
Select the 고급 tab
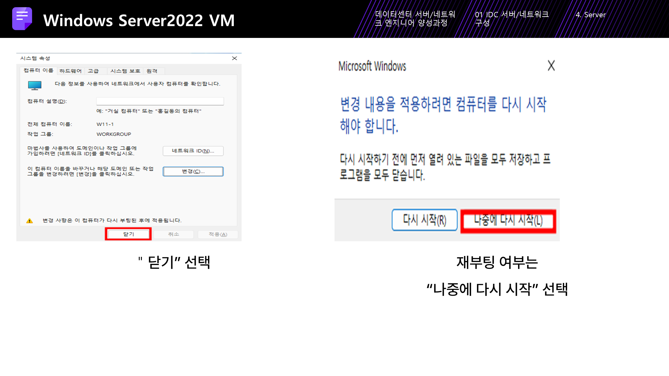[93, 71]
